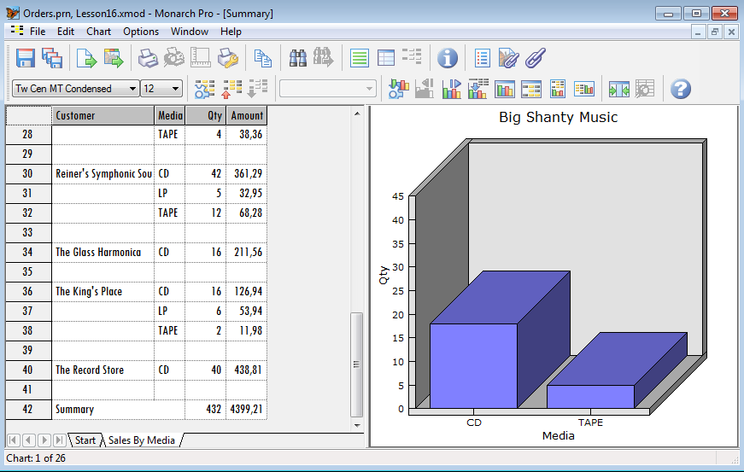Screen dimensions: 744x472
Task: Click the Copy icon in toolbar
Action: tap(263, 58)
